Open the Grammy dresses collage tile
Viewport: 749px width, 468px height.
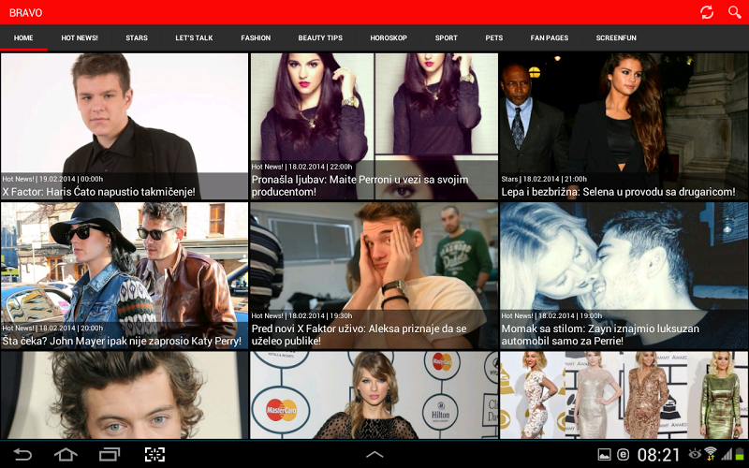click(x=624, y=395)
